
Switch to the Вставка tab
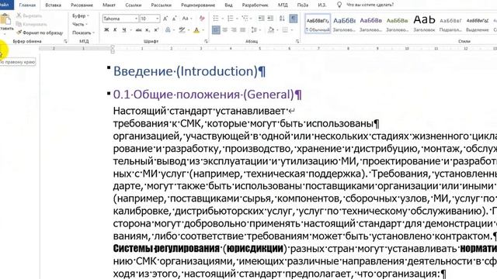53,5
